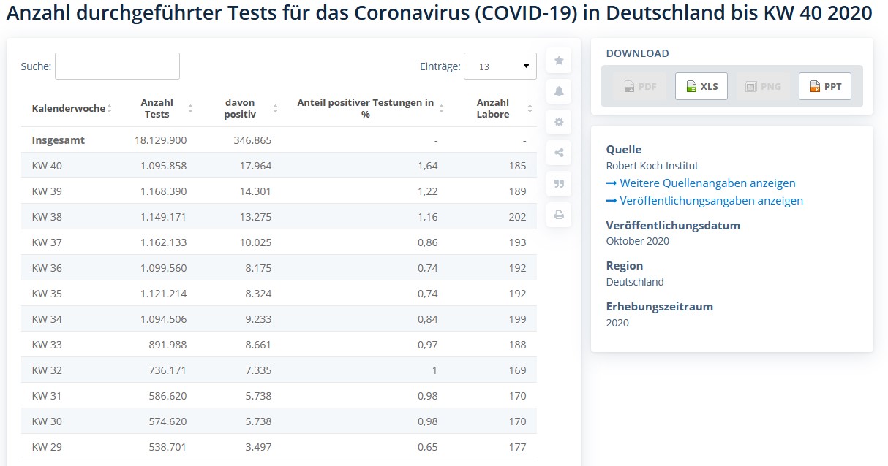Screen dimensions: 888x466
Task: Sort table by Anzahl Tests column
Action: coord(167,109)
